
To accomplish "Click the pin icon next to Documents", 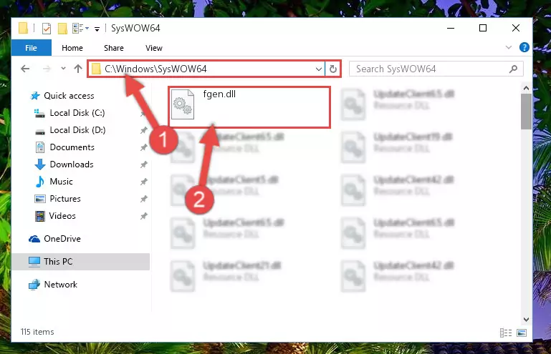I will 144,147.
